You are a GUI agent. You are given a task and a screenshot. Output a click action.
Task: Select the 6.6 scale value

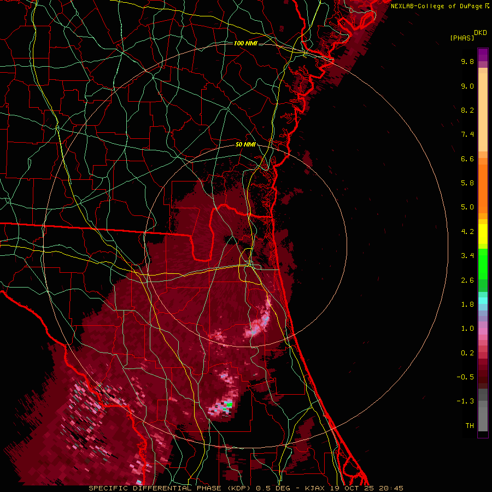(467, 159)
